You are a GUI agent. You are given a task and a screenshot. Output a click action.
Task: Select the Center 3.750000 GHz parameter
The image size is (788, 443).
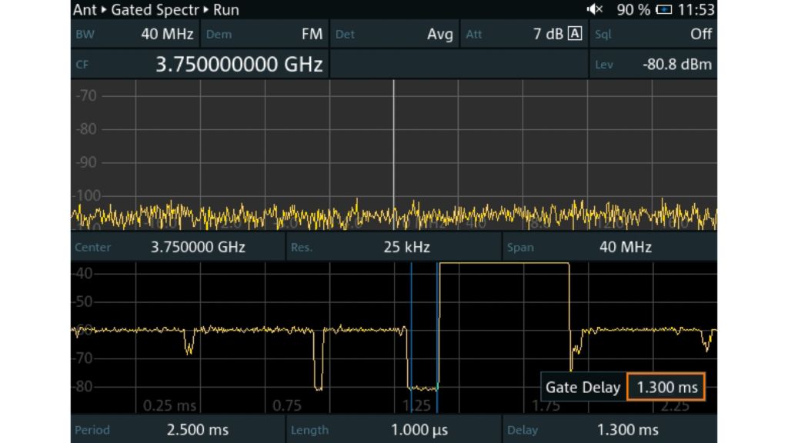click(x=177, y=247)
